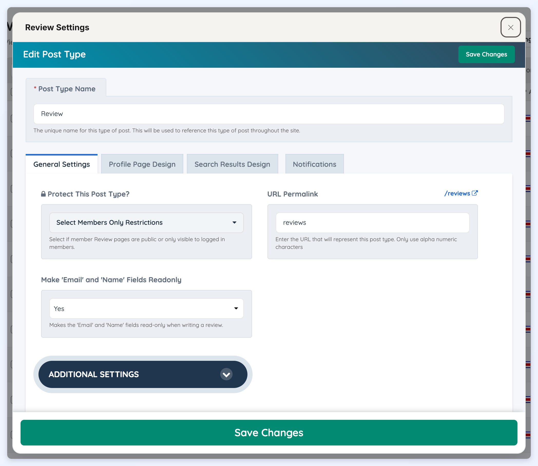Click the Makes 'Email' and 'Name' read-only description
Screen dimensions: 538x466
[x=136, y=325]
